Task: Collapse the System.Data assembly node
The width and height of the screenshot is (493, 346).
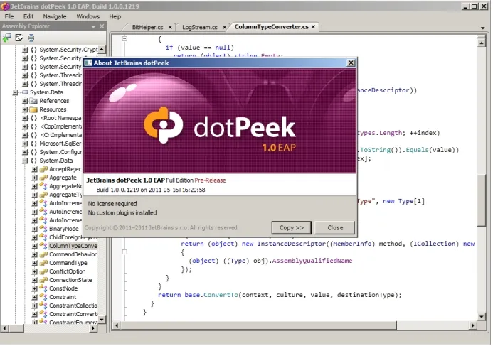Action: point(15,92)
